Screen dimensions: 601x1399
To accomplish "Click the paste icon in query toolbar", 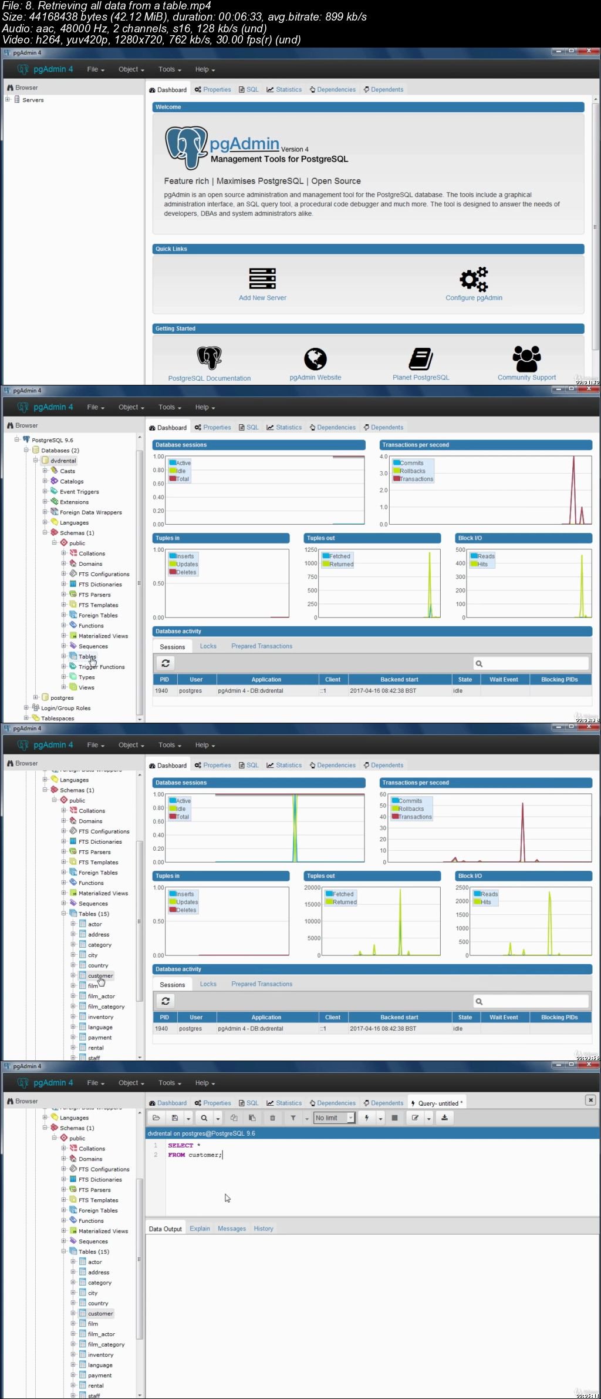I will [252, 1118].
